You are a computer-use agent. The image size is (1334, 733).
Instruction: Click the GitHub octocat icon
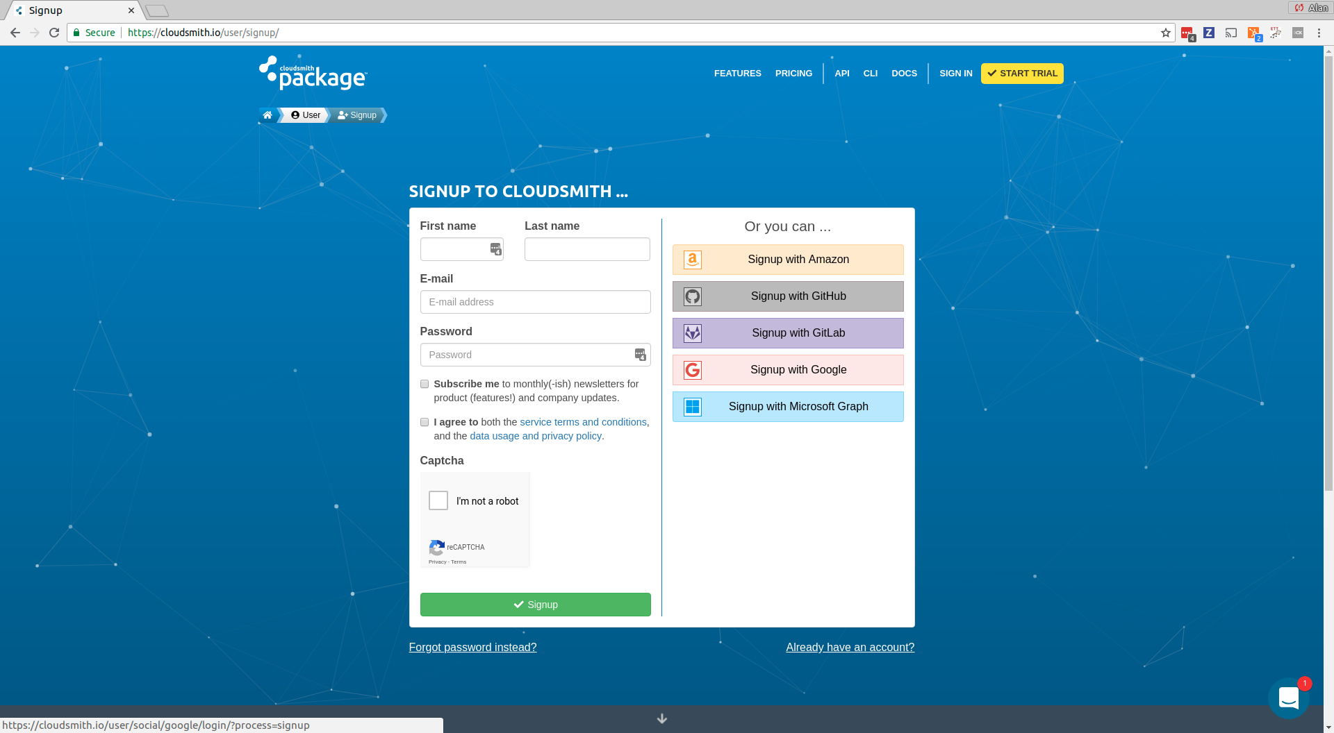tap(693, 296)
